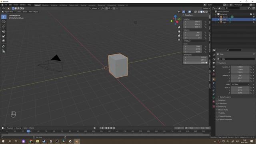The height and width of the screenshot is (144, 256).
Task: Click the viewport pan hand icon
Action: pos(179,31)
